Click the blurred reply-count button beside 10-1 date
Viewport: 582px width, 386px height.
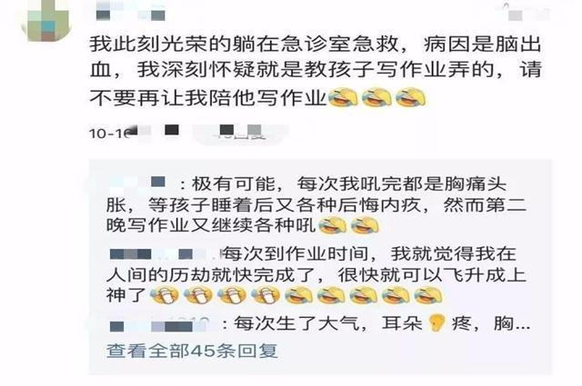tap(240, 132)
